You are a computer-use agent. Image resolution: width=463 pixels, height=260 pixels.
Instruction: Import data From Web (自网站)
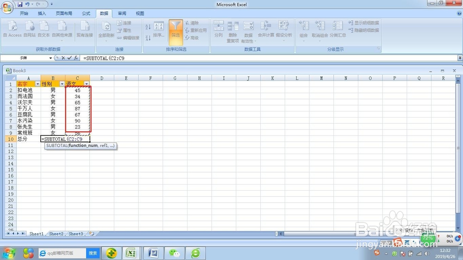click(30, 29)
